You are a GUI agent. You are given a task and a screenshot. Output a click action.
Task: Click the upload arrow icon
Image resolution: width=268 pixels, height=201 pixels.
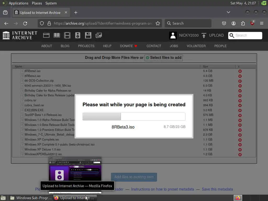pos(204,35)
